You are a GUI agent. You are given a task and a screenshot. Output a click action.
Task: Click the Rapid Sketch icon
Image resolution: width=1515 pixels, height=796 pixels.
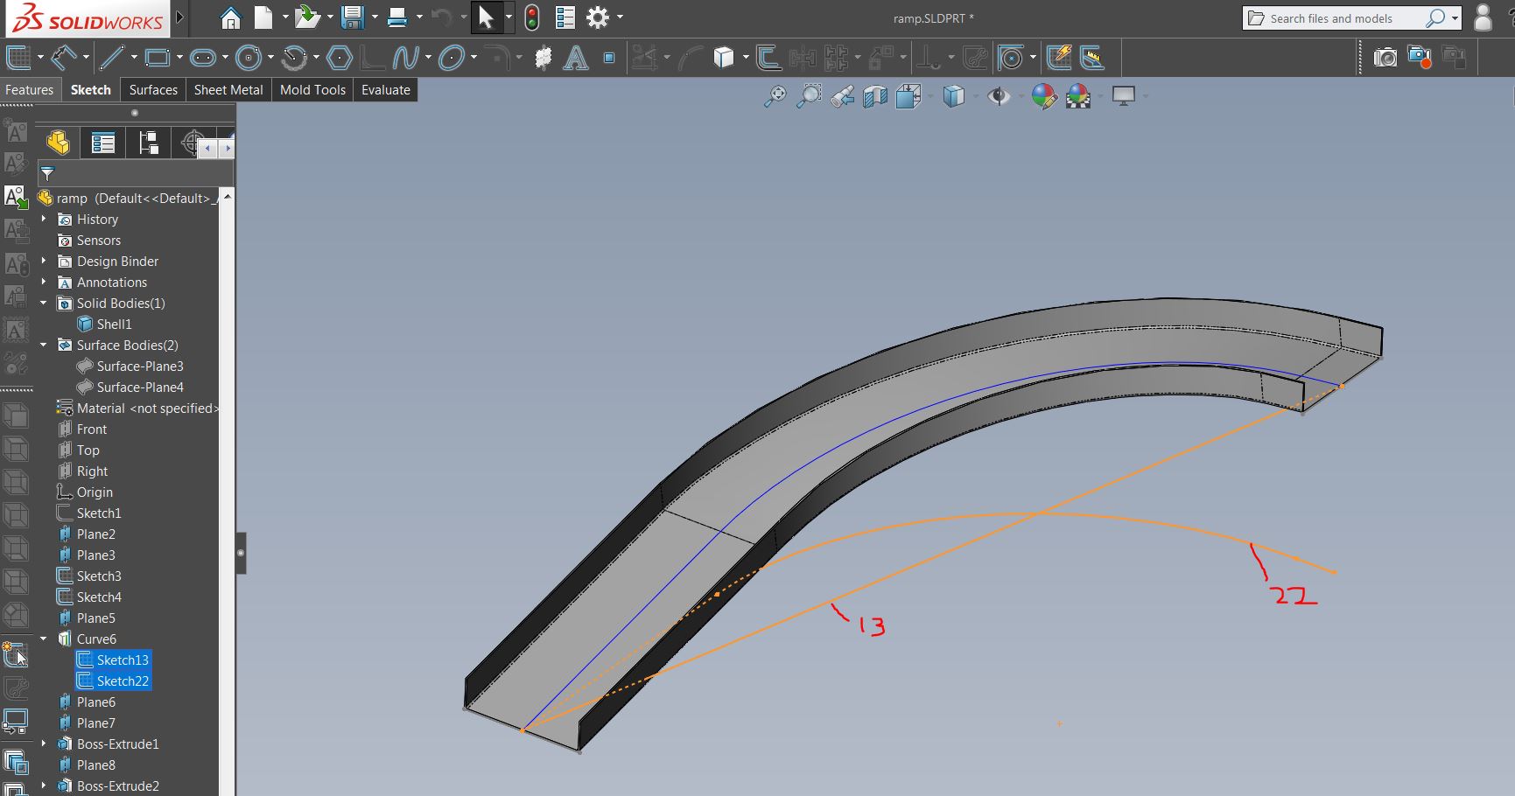point(1059,58)
